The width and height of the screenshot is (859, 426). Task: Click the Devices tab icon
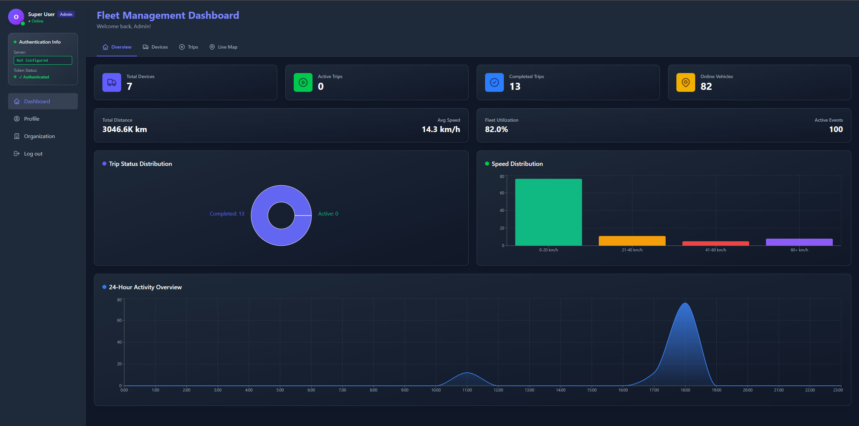coord(146,47)
